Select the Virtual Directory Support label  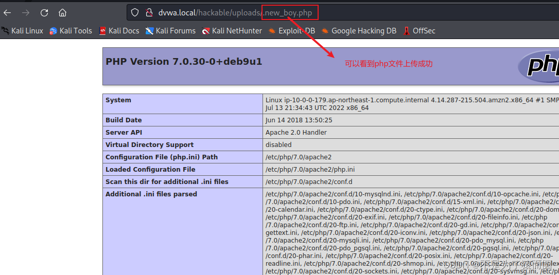coord(149,144)
